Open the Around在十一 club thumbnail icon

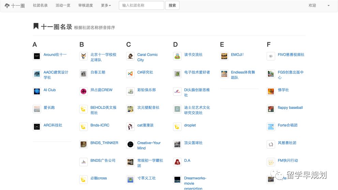coord(37,56)
